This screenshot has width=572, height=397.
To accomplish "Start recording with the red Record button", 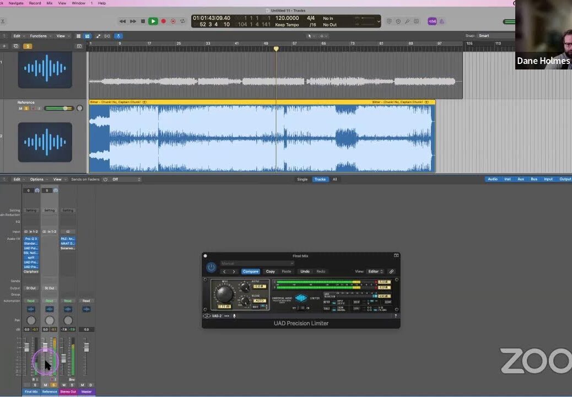I will (x=164, y=22).
